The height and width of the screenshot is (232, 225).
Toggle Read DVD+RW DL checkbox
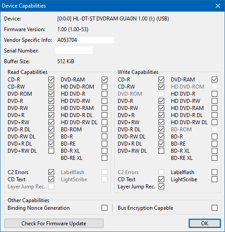[x=51, y=151]
